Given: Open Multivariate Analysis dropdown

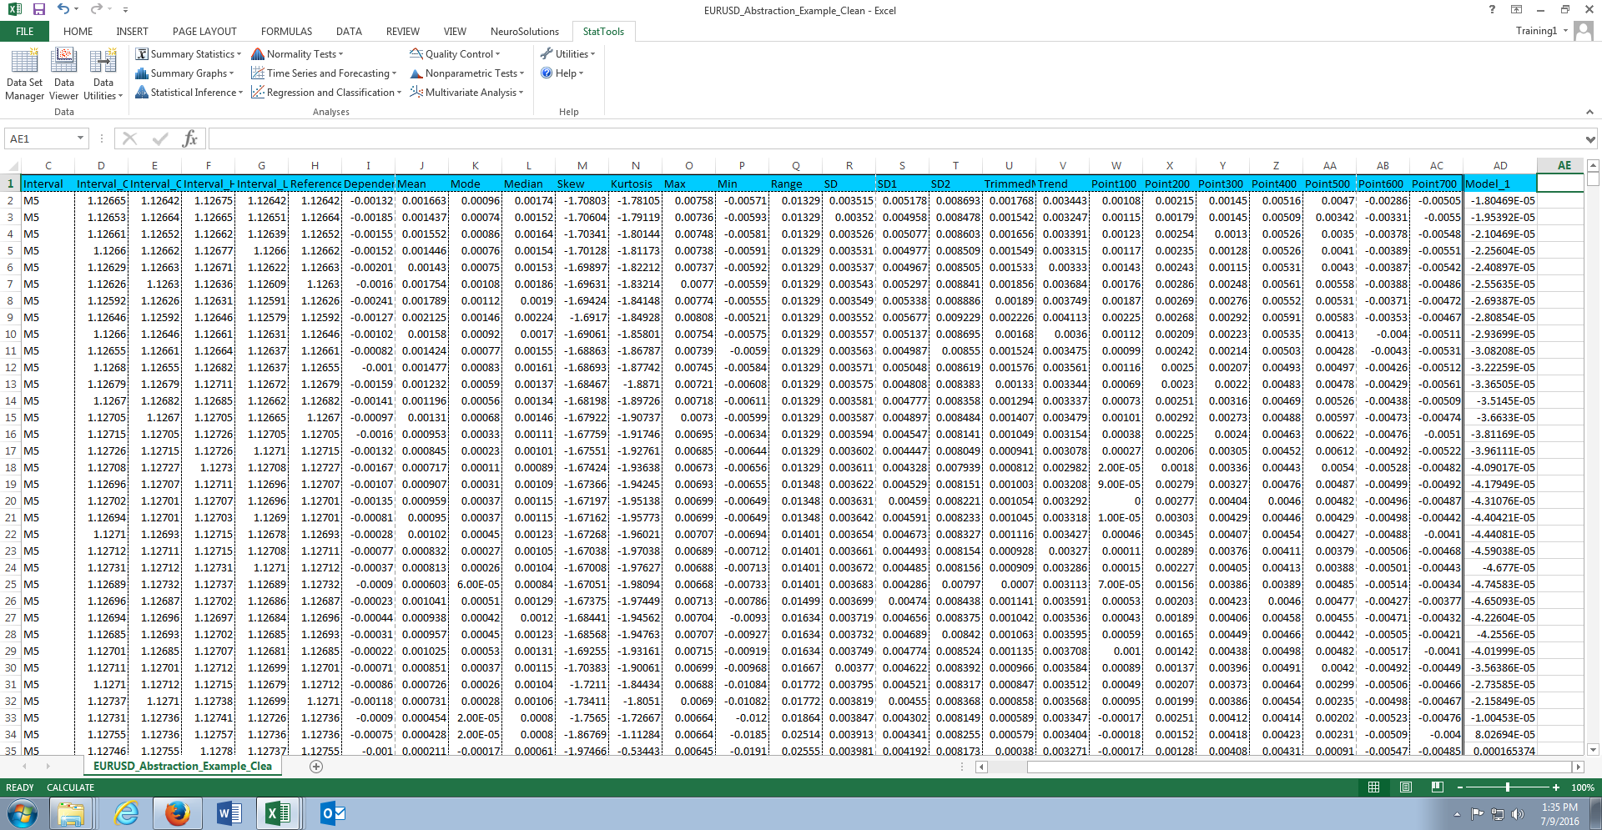Looking at the screenshot, I should [466, 93].
